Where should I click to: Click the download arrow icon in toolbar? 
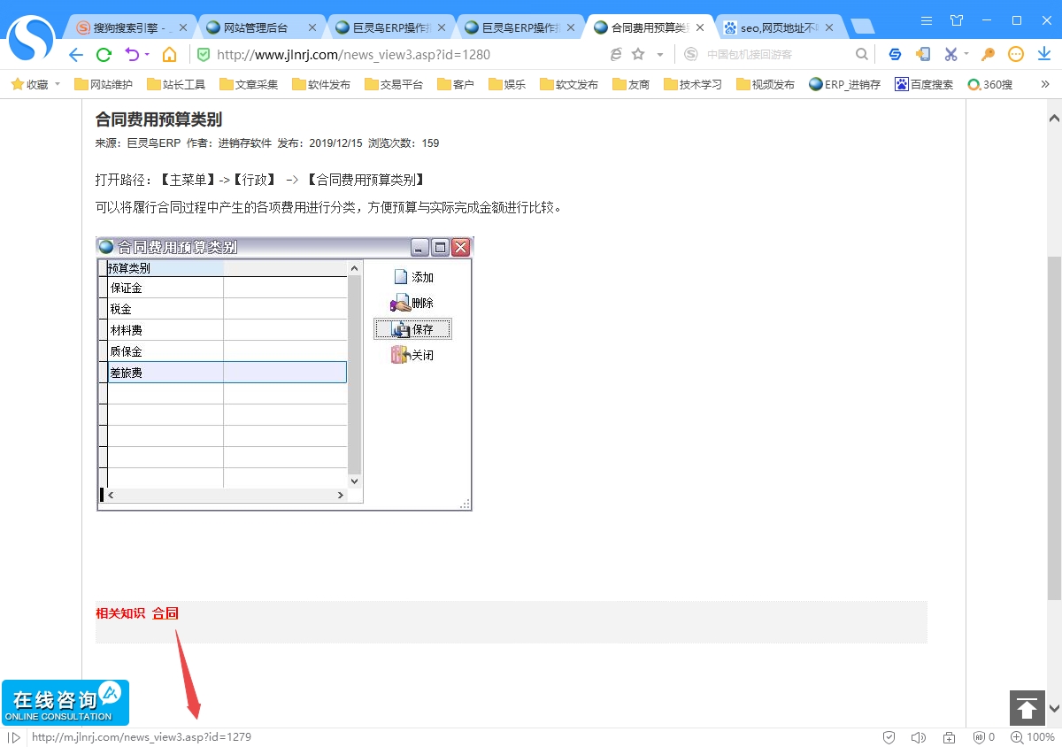[1044, 55]
